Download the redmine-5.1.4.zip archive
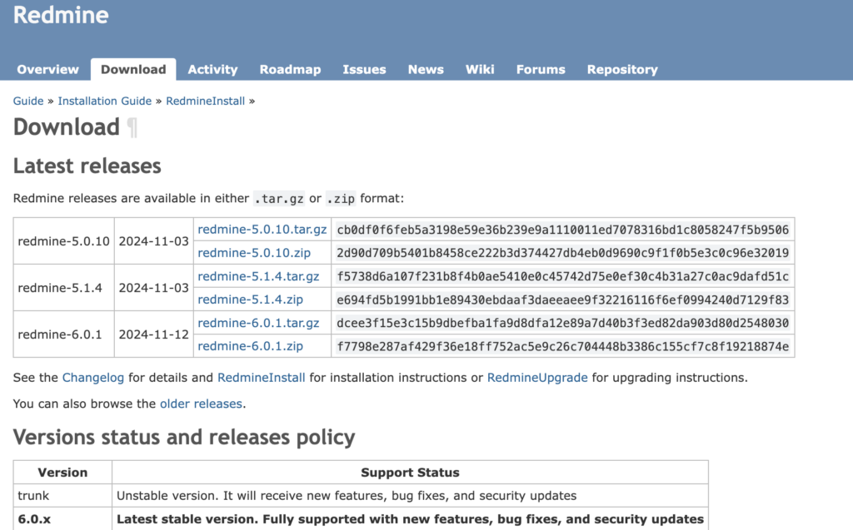The image size is (853, 530). pos(250,299)
